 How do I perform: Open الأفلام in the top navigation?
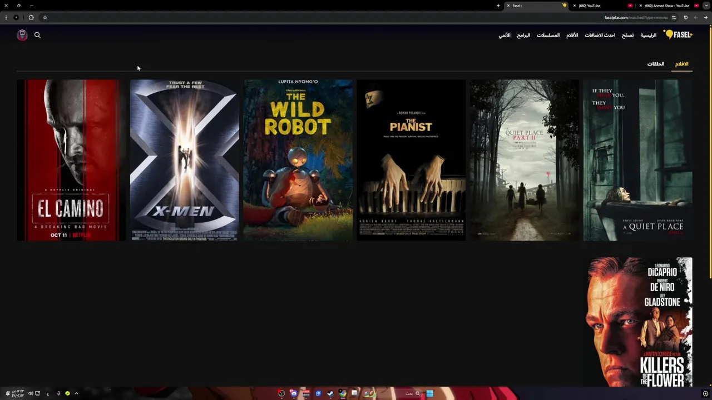pos(572,35)
